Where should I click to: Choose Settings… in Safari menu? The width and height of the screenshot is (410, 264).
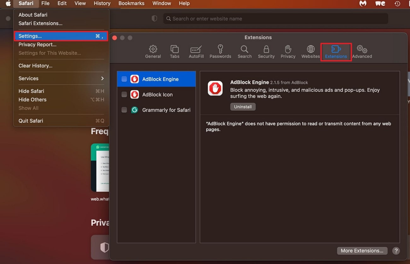tap(61, 36)
